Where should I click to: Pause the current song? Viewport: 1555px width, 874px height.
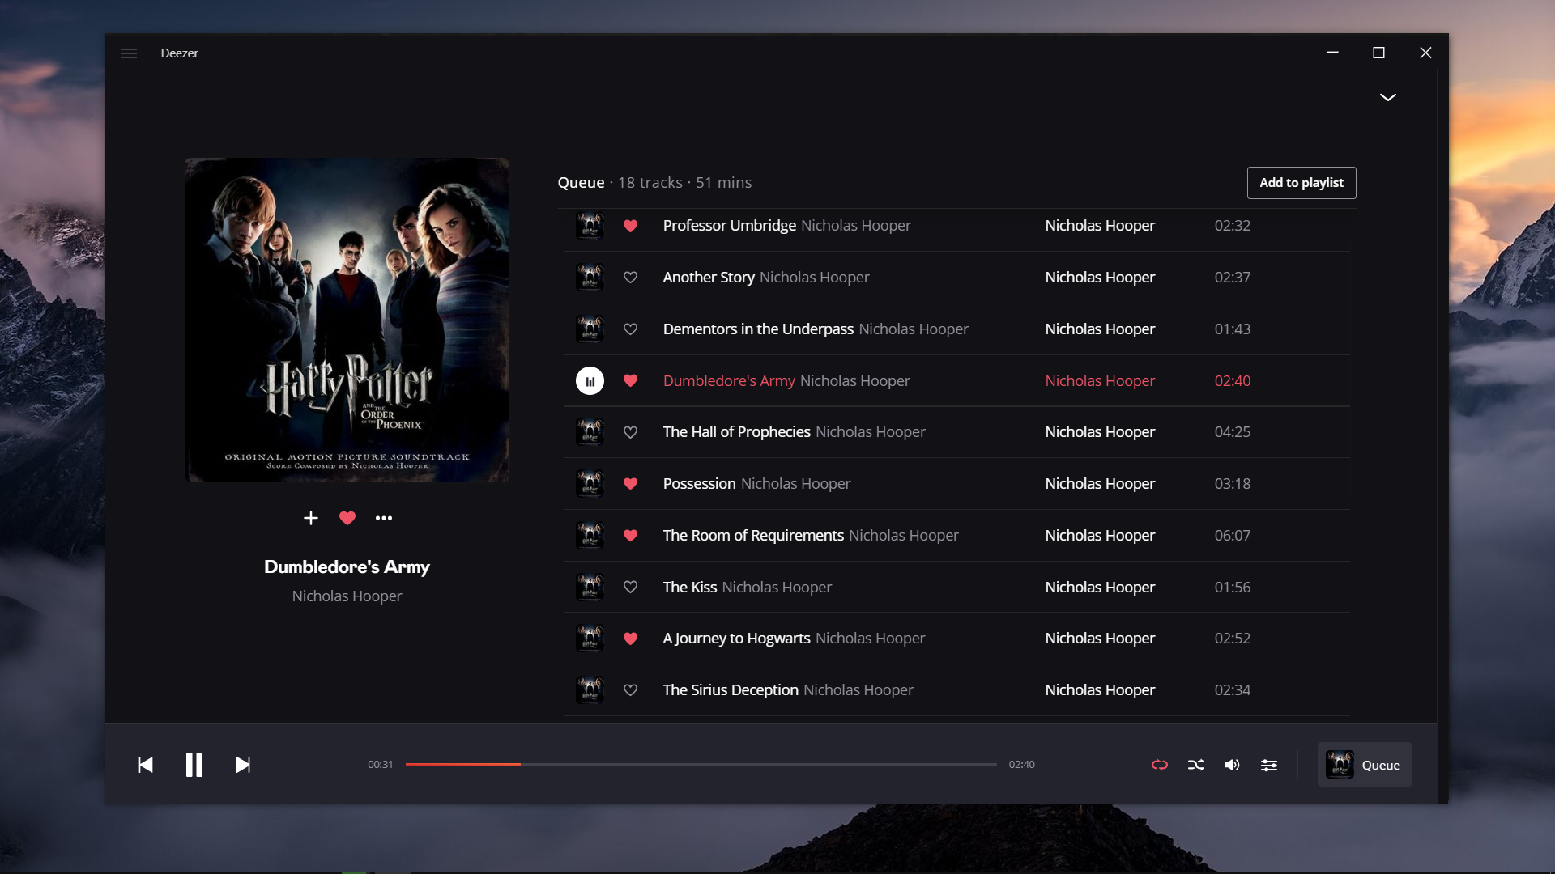(x=194, y=765)
